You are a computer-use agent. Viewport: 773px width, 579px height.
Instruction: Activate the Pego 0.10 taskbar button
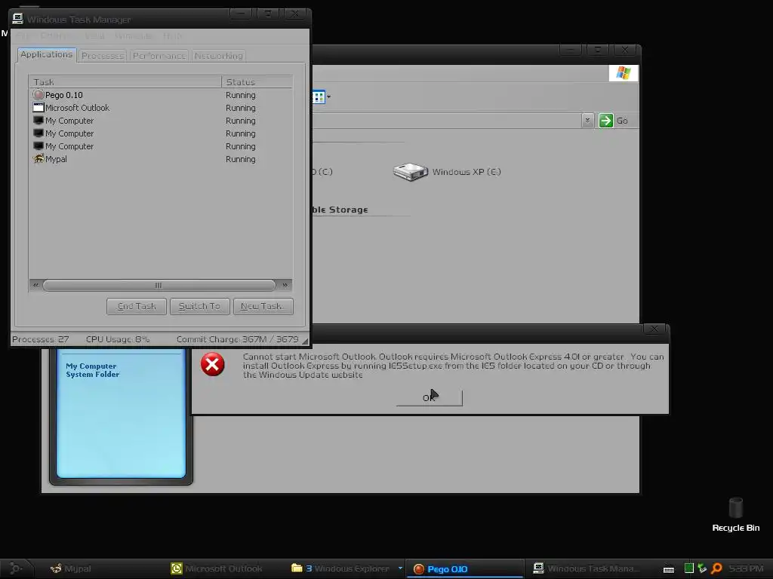(x=464, y=568)
